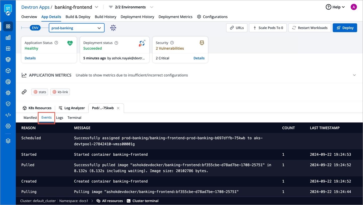The image size is (363, 205).
Task: Expand the Application Metrics section
Action: coord(354,75)
